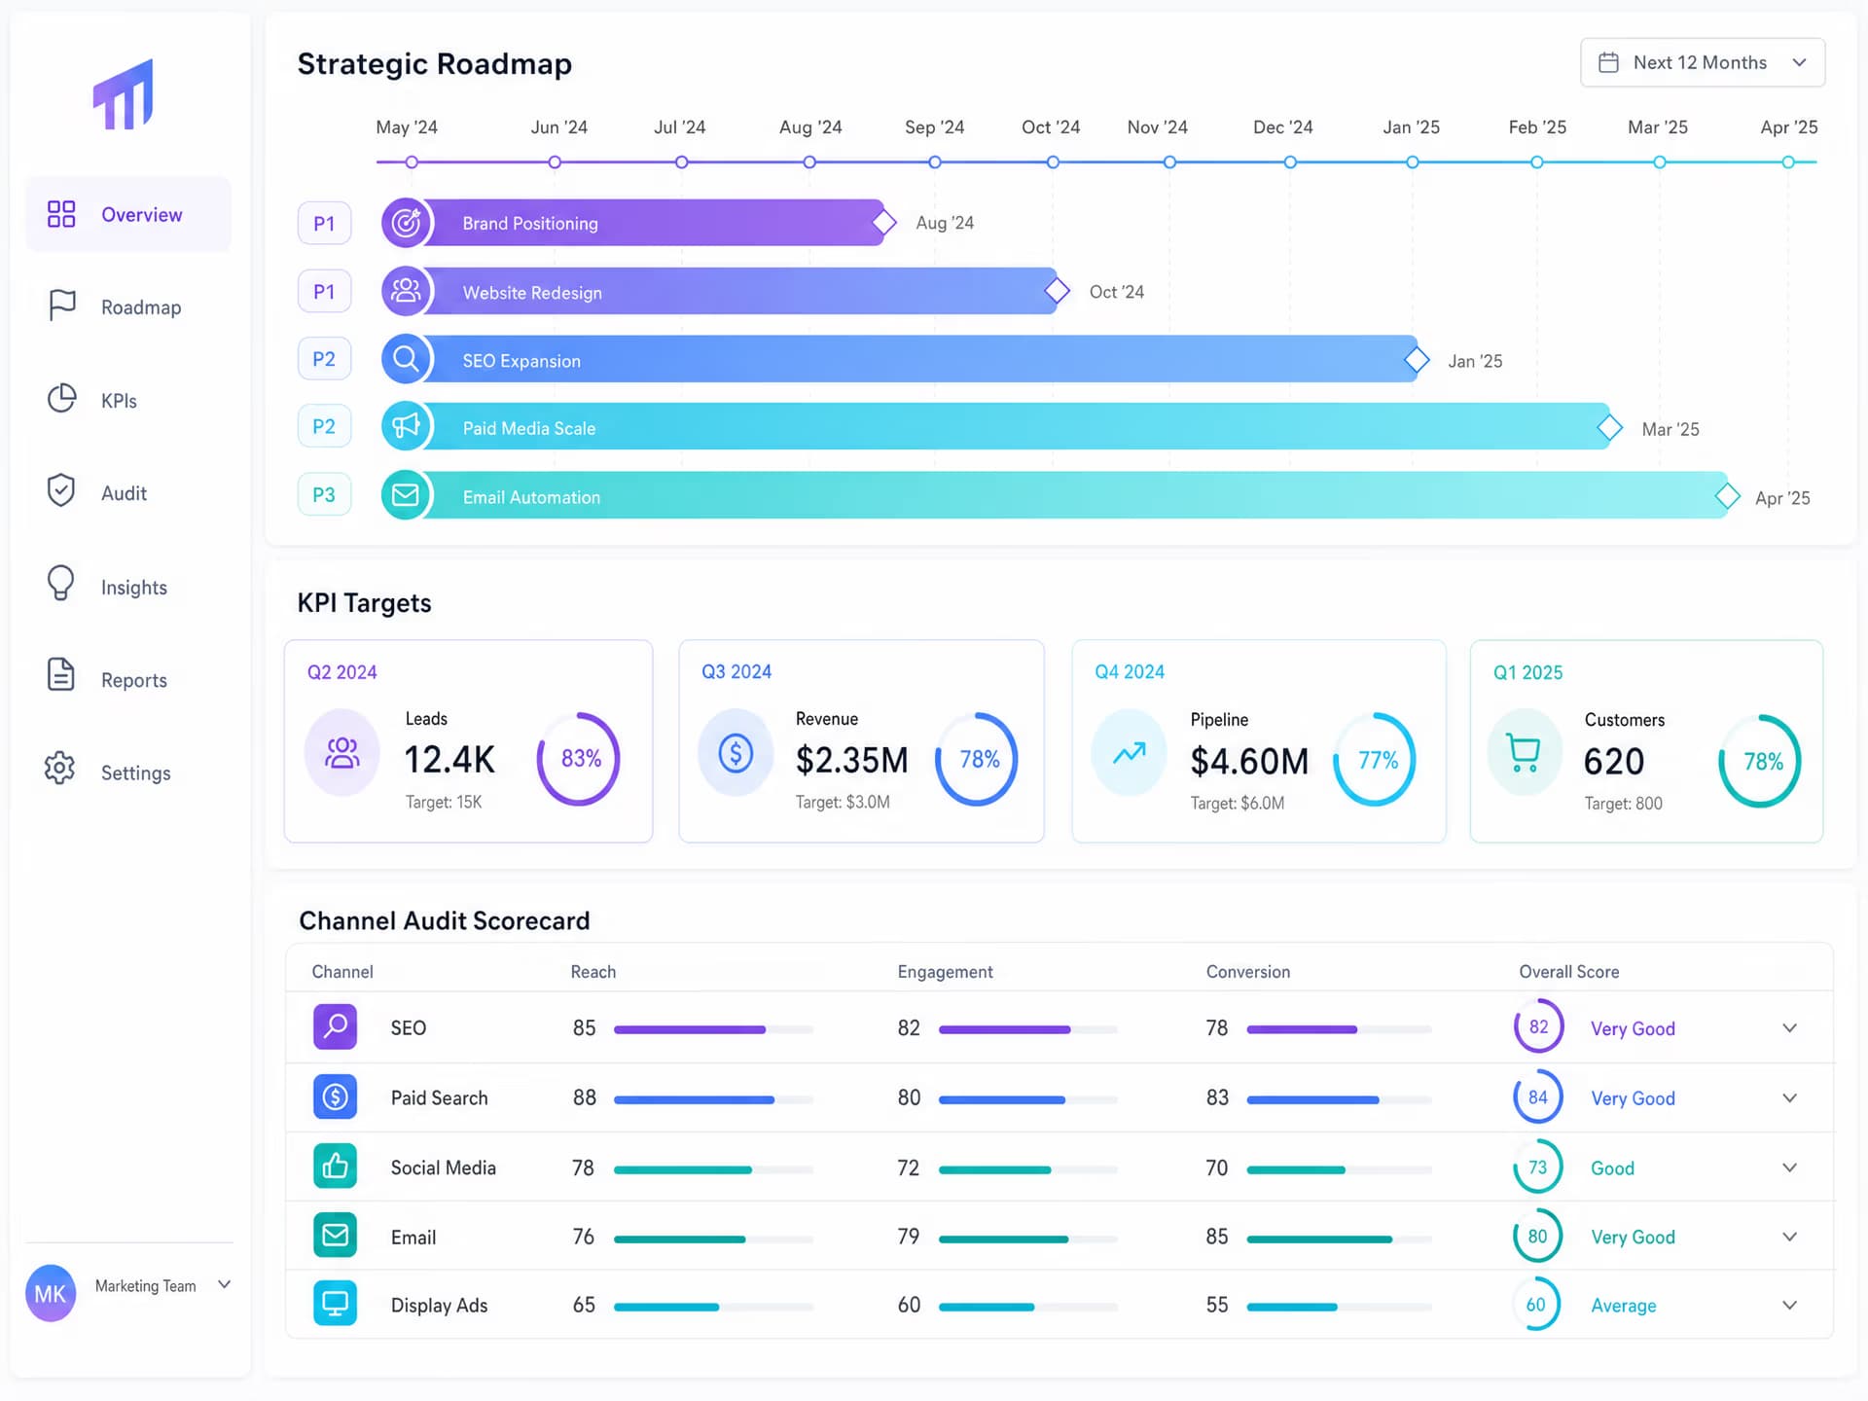
Task: Click the Apr '25 timeline marker
Action: pos(1788,162)
